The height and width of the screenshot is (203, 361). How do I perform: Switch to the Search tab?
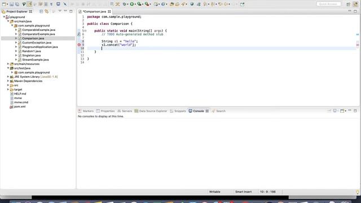[x=219, y=111]
